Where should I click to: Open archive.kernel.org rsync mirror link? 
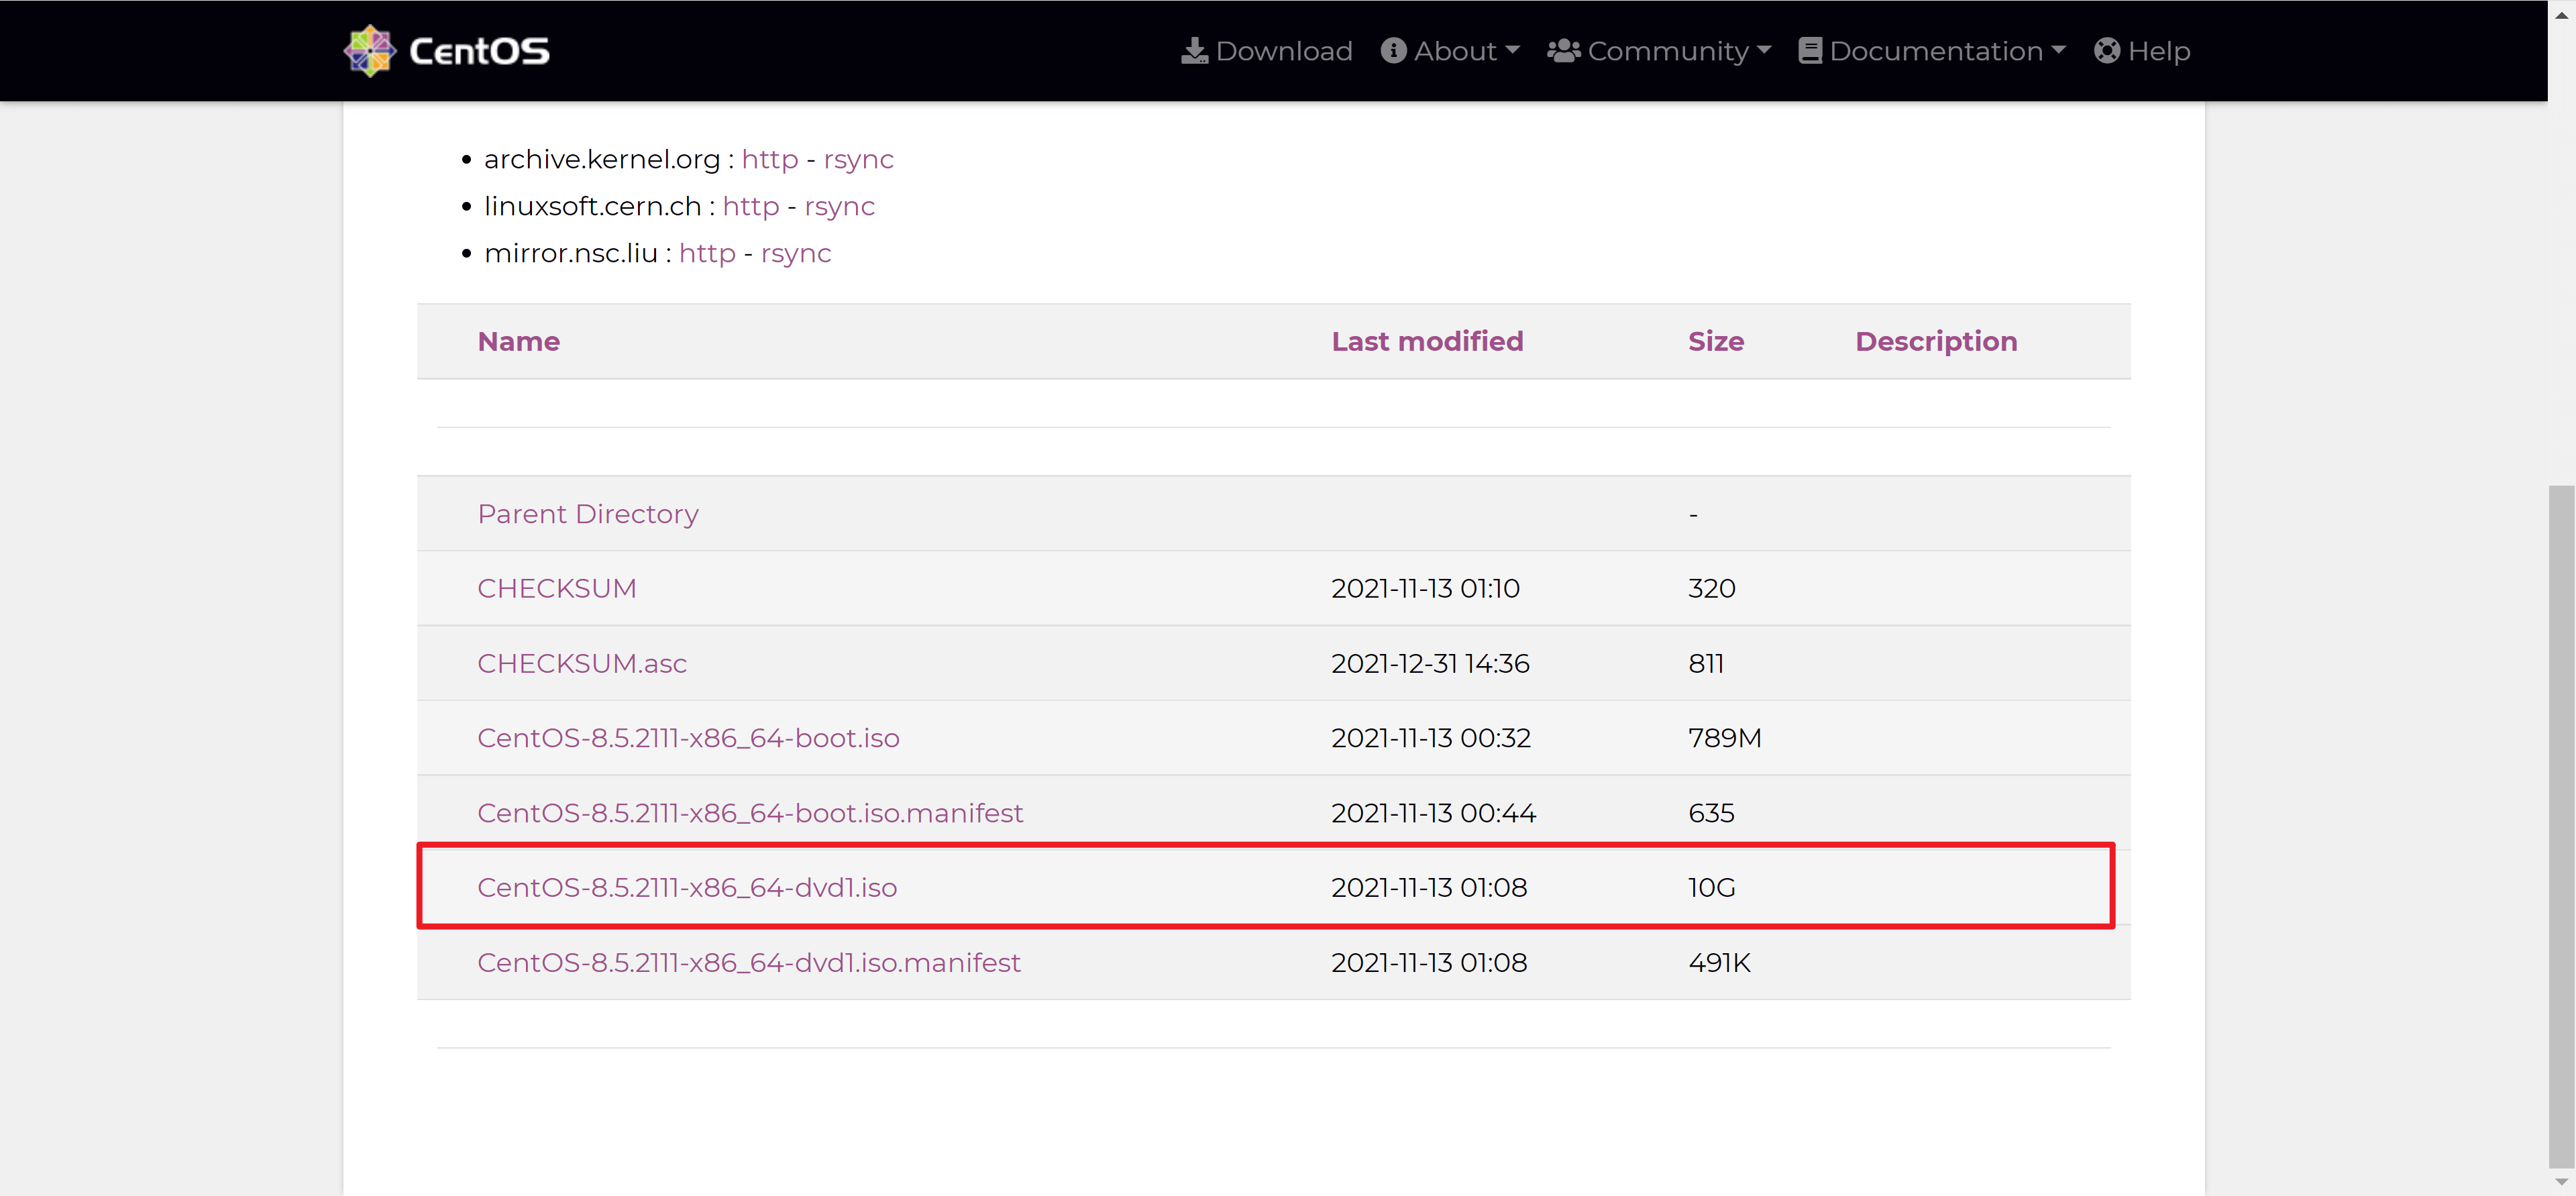pos(858,159)
